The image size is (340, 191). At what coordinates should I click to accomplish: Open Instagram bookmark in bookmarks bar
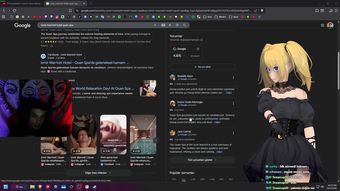(x=57, y=17)
